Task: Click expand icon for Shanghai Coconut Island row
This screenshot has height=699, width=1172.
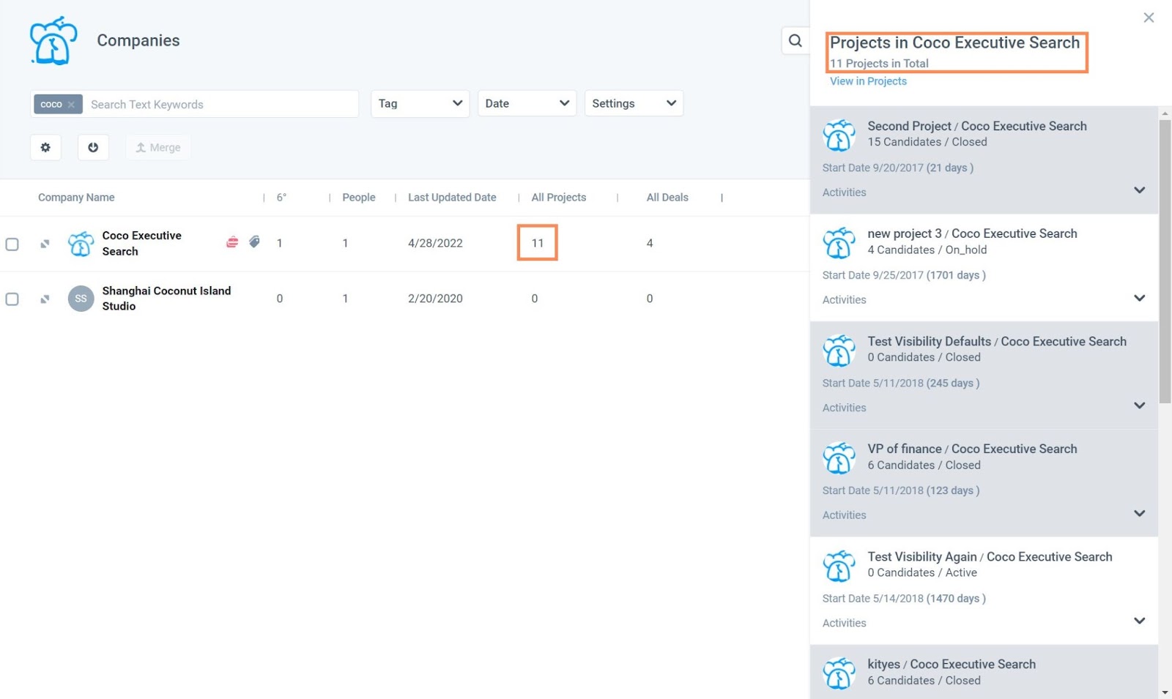Action: 45,299
